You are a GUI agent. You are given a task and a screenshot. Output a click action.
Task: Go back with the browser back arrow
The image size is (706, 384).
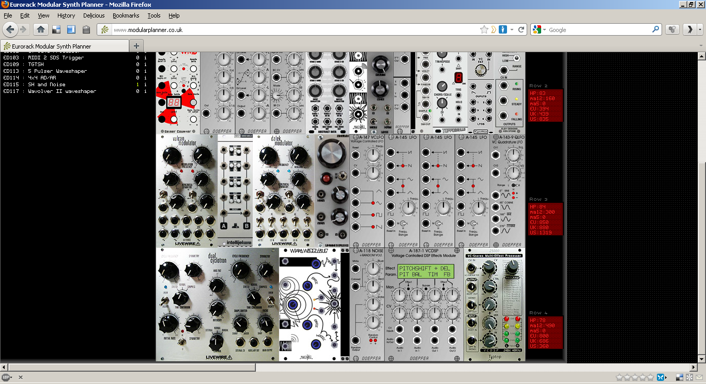pyautogui.click(x=10, y=29)
